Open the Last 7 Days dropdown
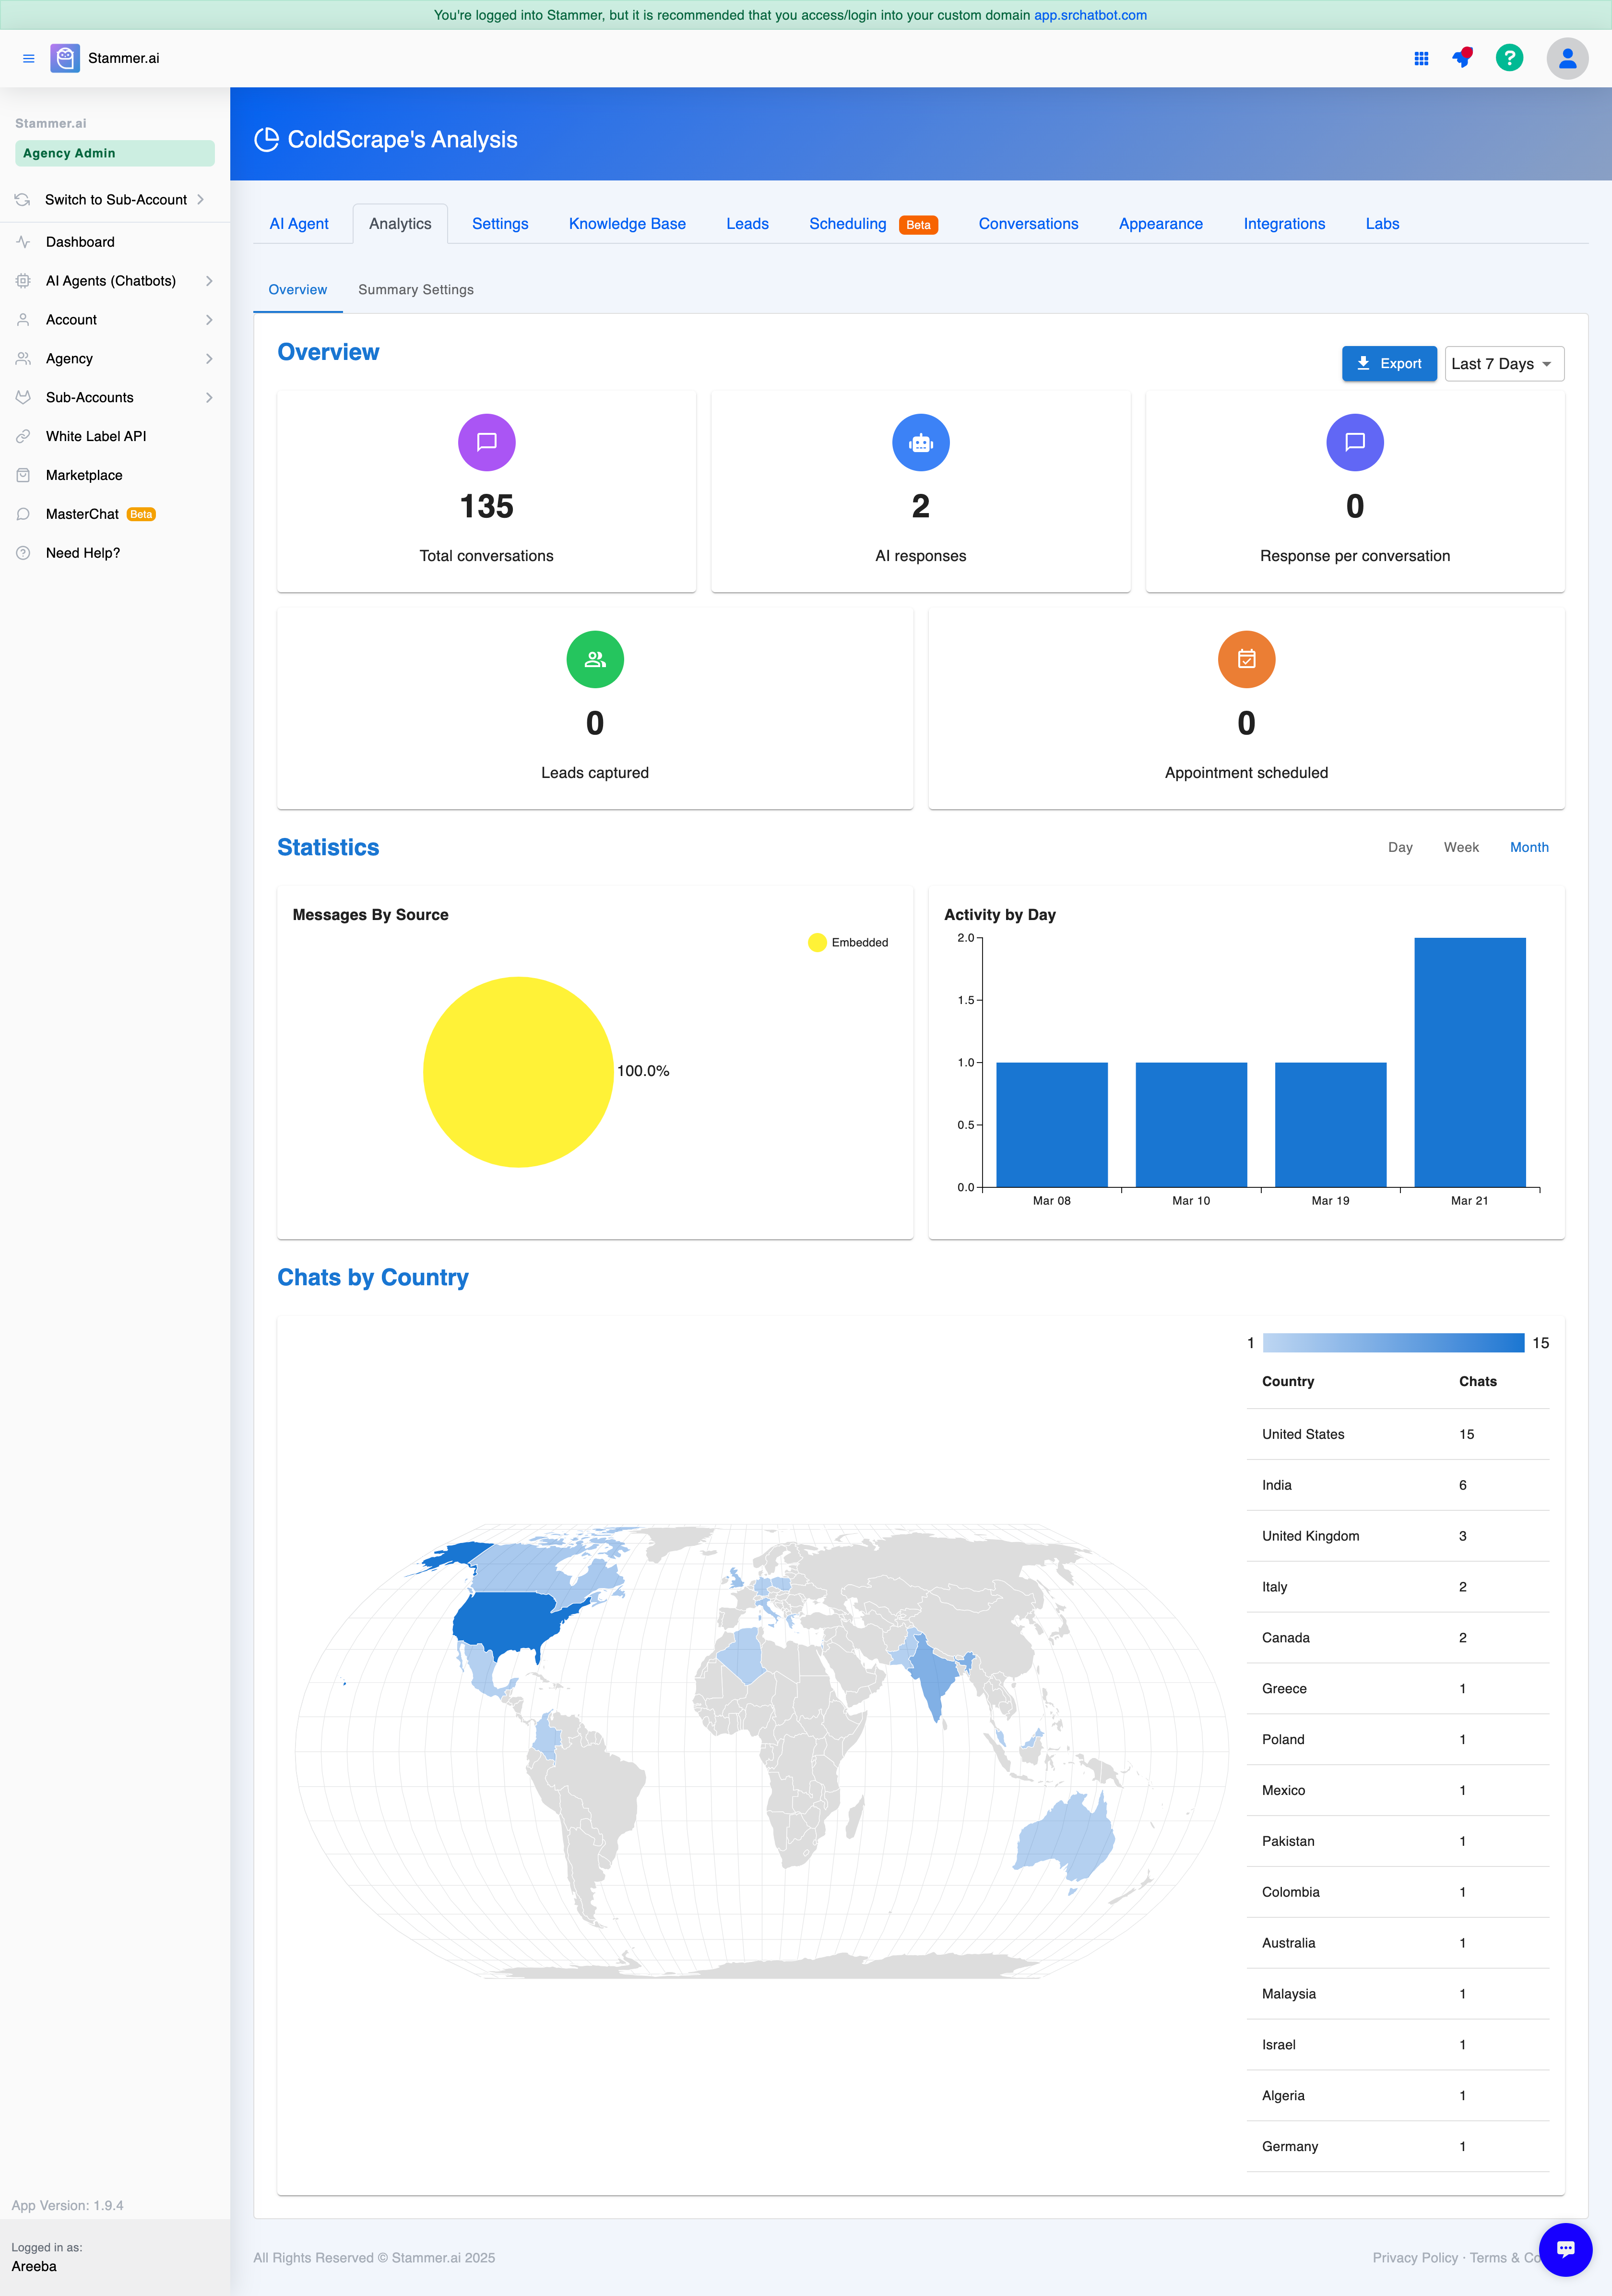This screenshot has width=1612, height=2296. tap(1504, 364)
